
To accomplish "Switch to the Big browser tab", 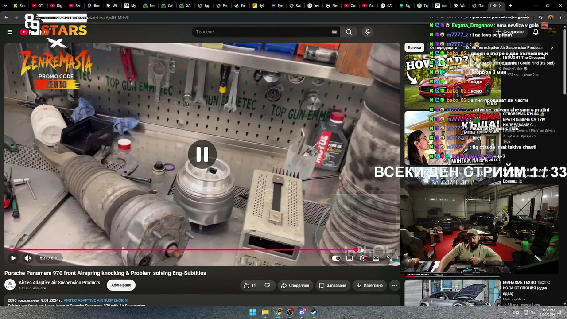I will click(x=405, y=6).
